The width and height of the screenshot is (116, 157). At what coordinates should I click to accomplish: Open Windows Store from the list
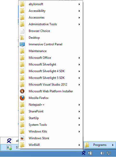coord(51,138)
